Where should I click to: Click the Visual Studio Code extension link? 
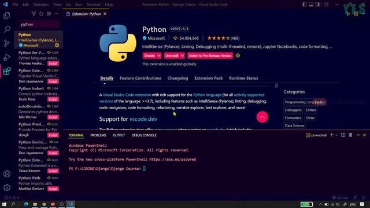click(127, 95)
